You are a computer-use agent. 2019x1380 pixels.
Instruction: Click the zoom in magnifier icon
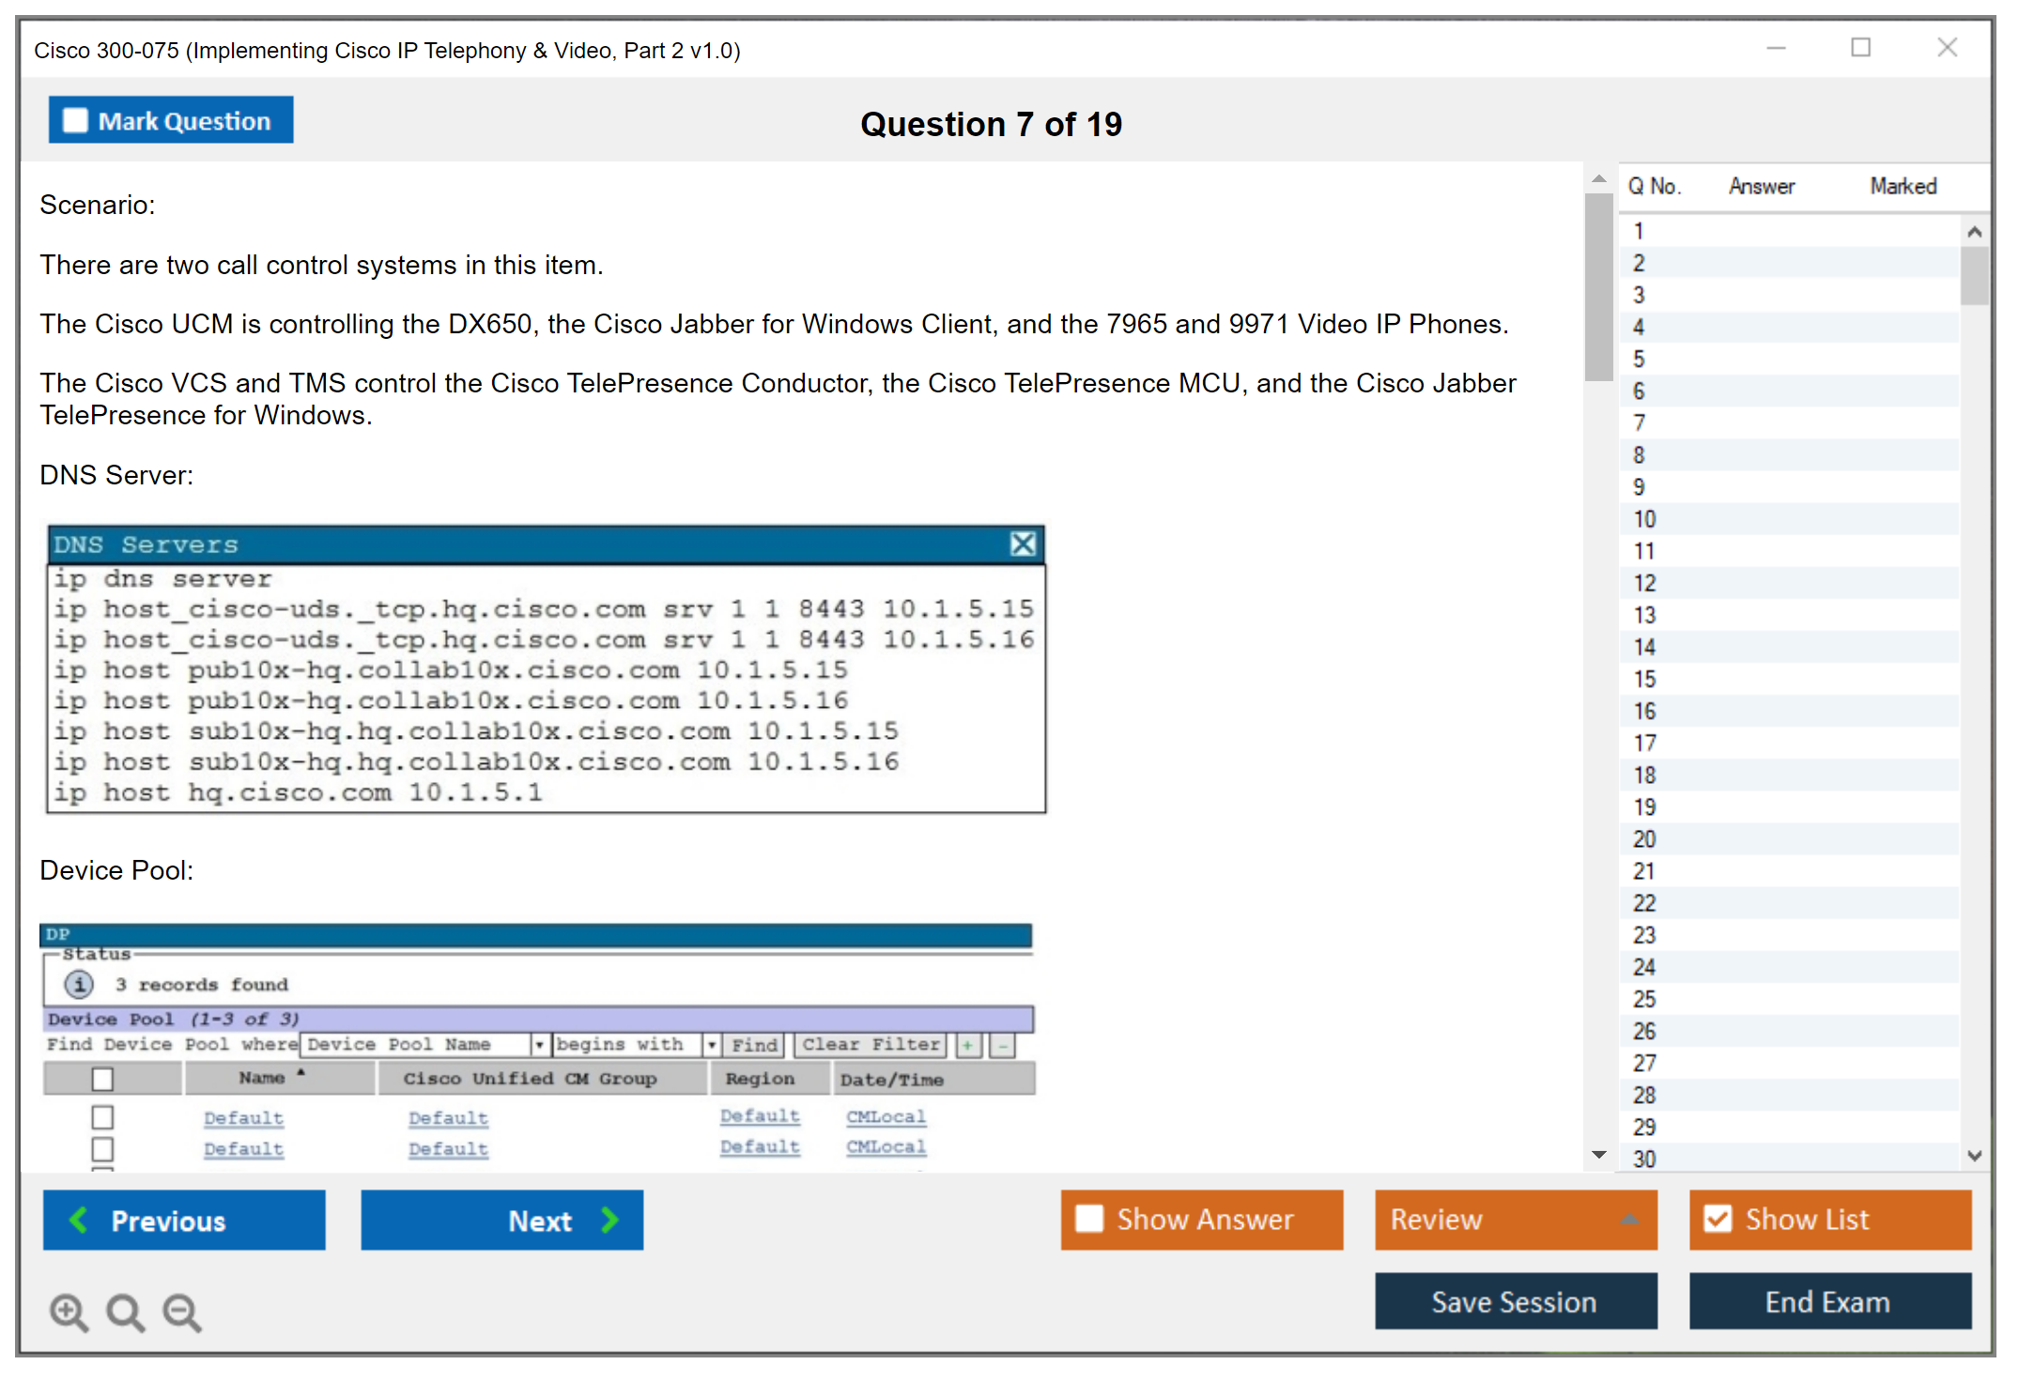pyautogui.click(x=69, y=1311)
